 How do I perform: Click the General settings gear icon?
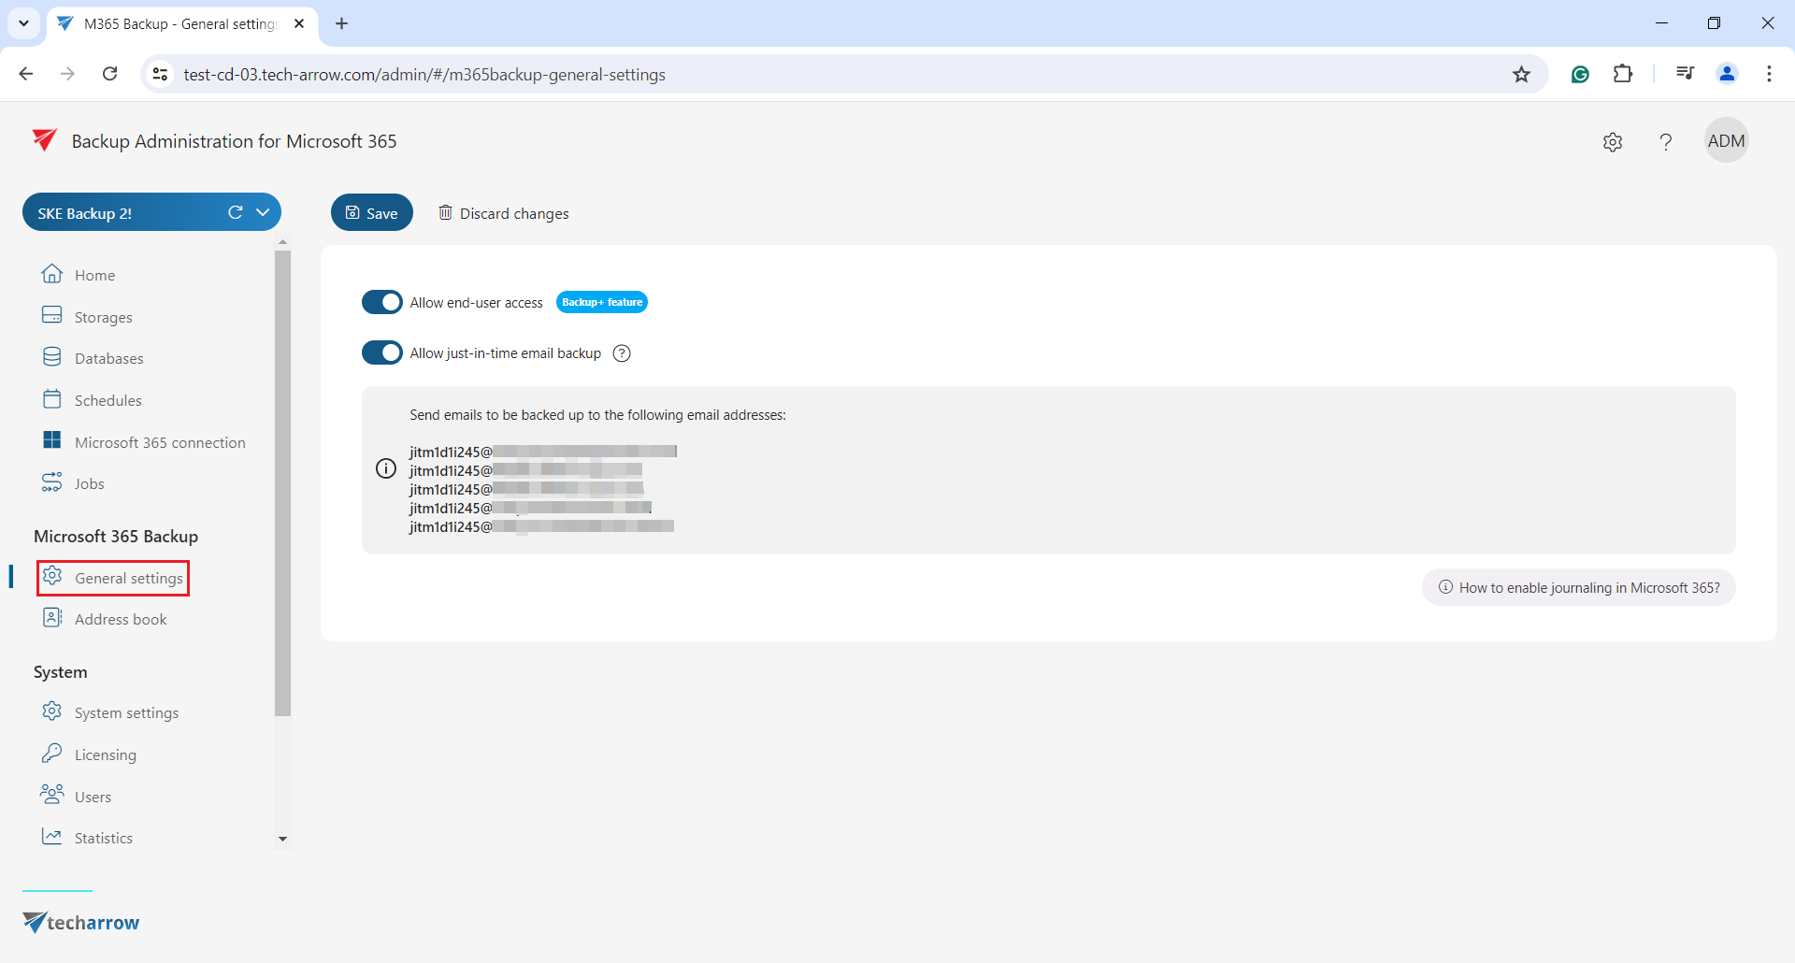tap(52, 577)
